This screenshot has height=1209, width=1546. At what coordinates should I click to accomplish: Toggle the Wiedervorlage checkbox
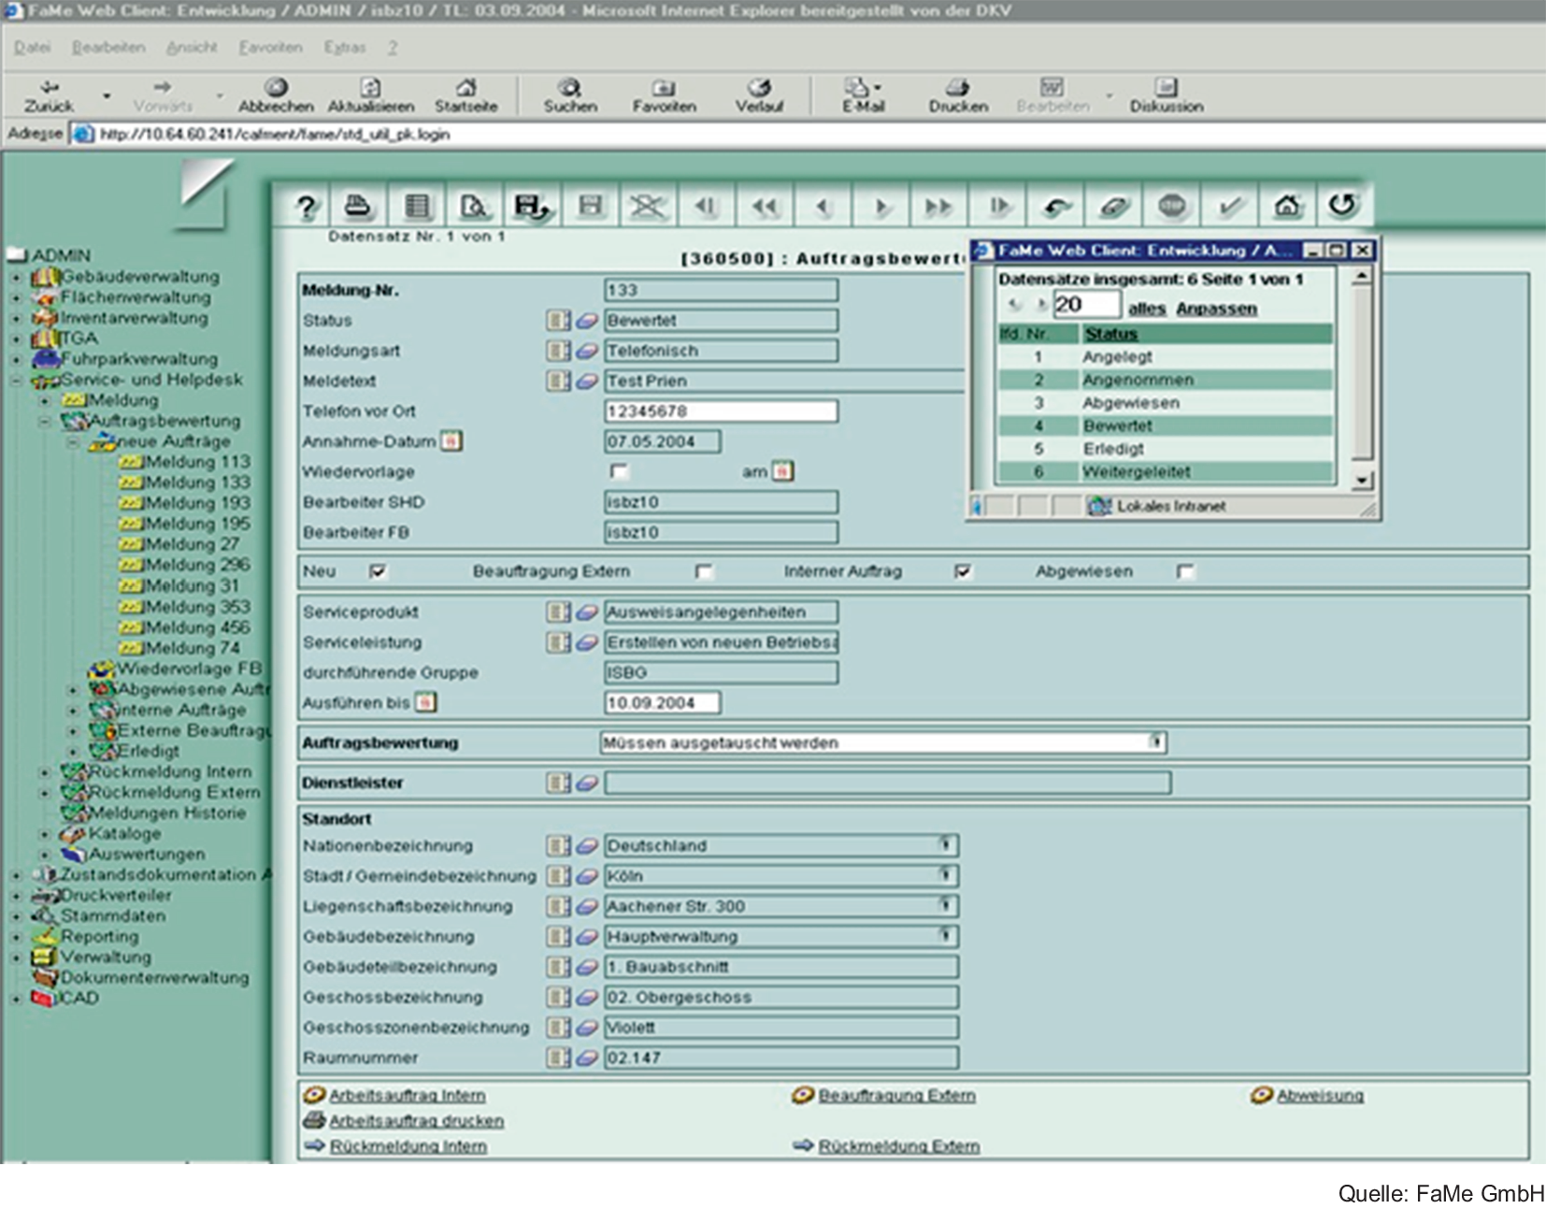pos(618,471)
